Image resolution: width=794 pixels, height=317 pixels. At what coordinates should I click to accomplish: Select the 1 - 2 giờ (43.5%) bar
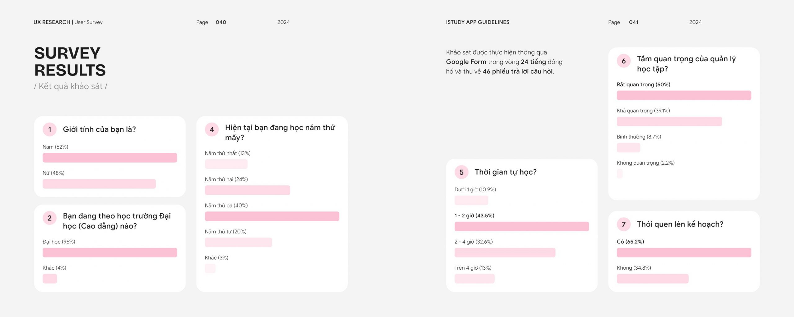[x=522, y=227]
